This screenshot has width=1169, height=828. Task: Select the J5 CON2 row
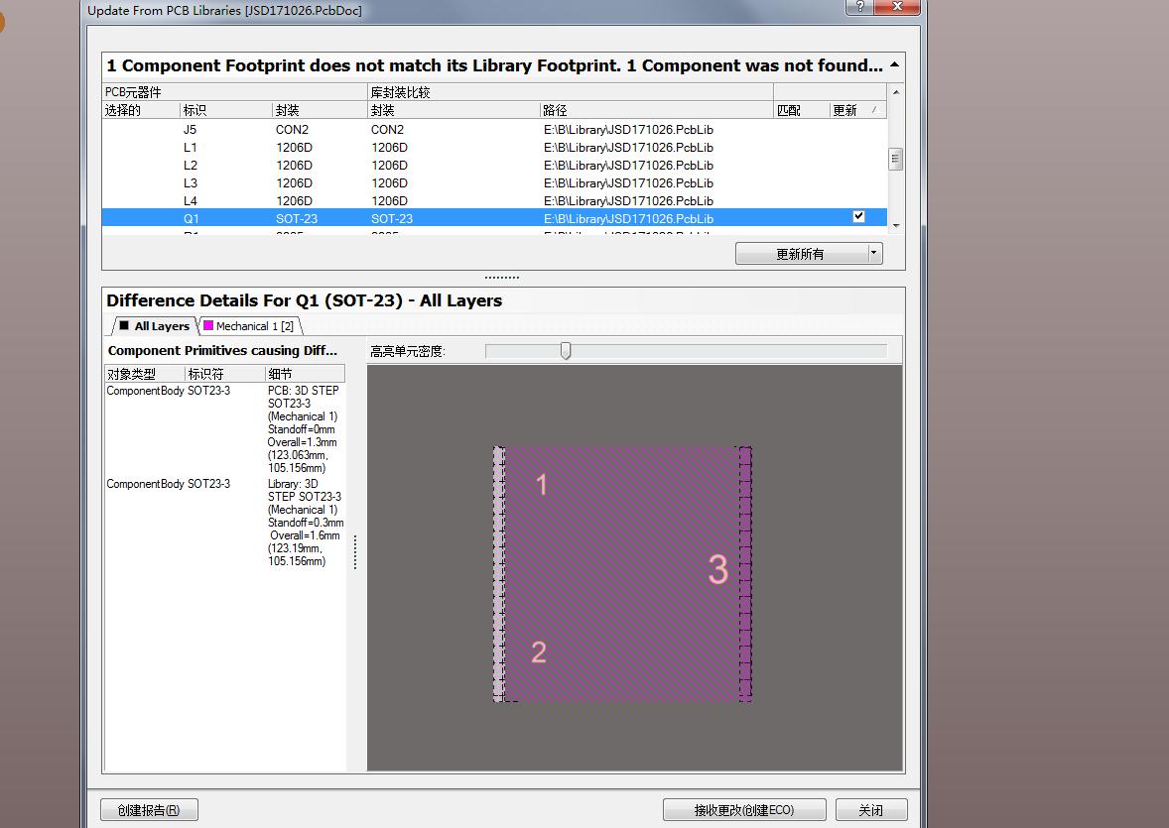click(494, 130)
